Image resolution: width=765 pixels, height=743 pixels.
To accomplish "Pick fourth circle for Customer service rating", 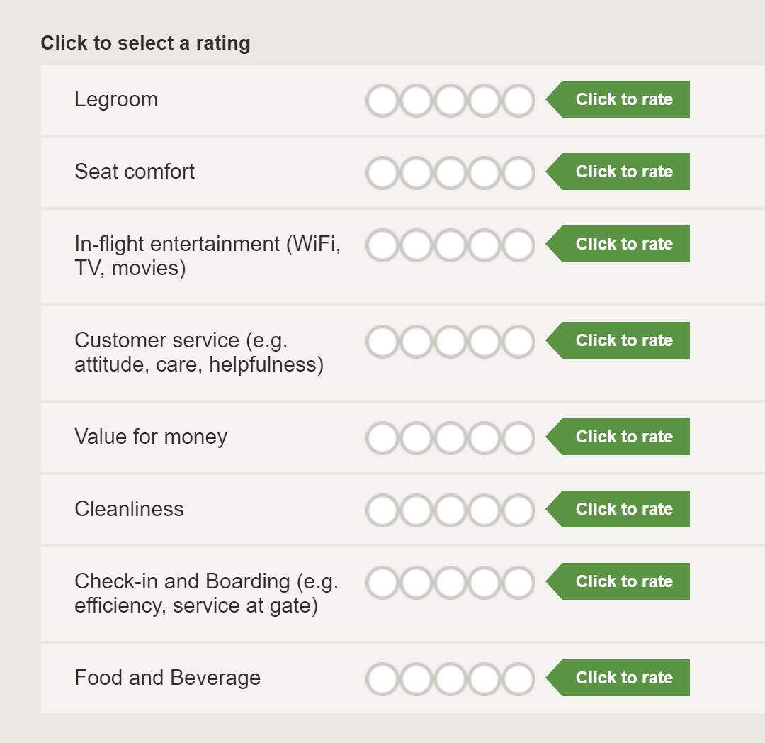I will point(484,342).
